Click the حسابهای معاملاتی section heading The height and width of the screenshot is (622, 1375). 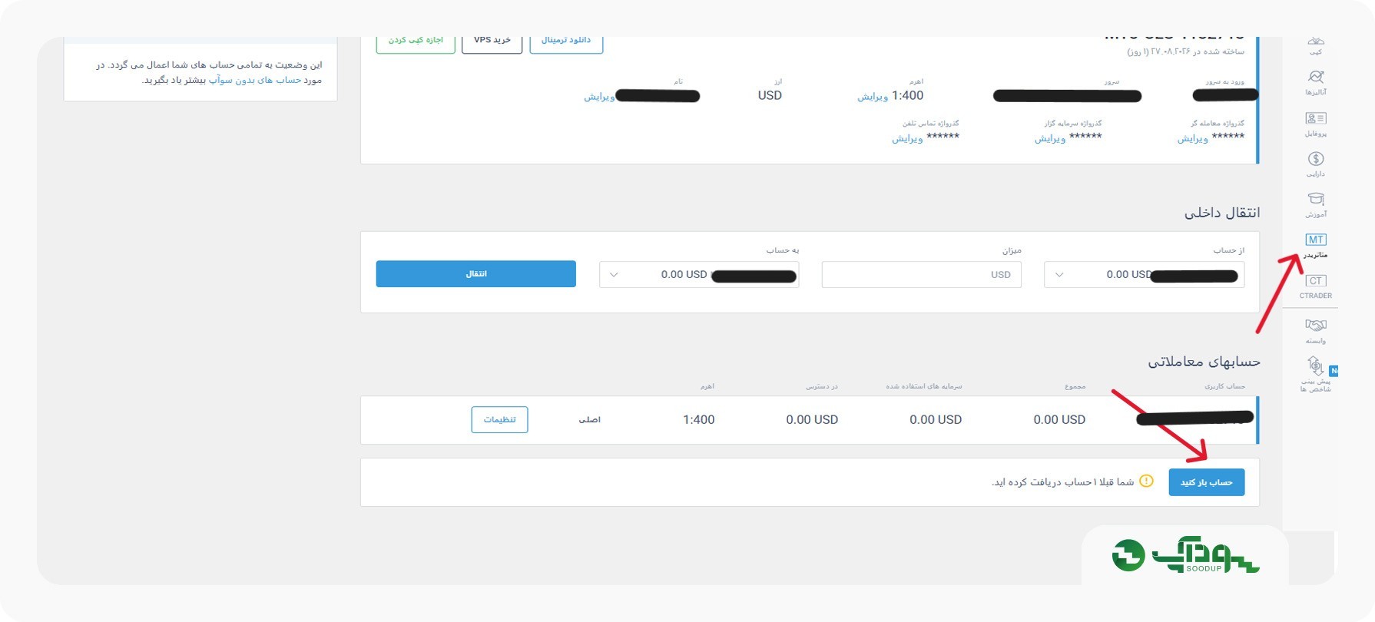coord(1204,362)
